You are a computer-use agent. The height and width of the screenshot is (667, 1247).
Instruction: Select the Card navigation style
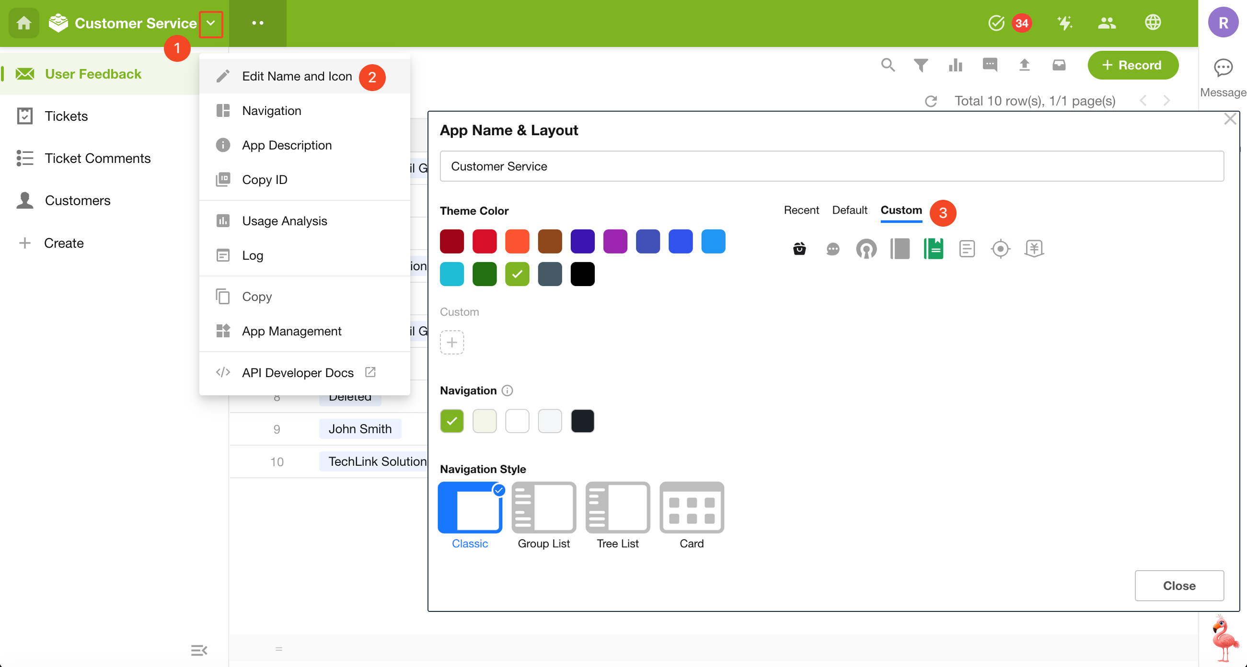691,508
